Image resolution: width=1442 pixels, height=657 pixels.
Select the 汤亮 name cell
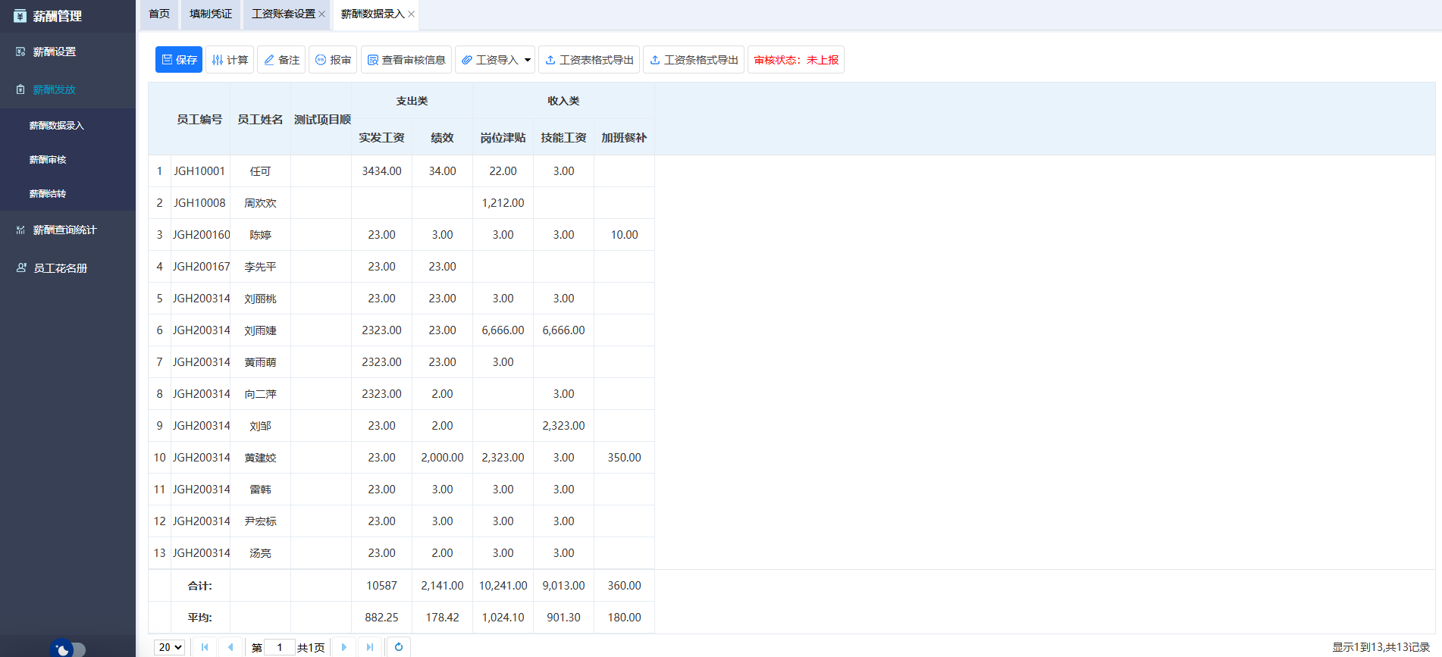click(x=260, y=553)
